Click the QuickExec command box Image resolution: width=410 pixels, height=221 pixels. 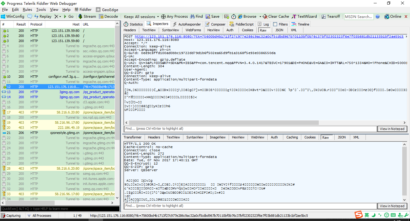(x=60, y=209)
